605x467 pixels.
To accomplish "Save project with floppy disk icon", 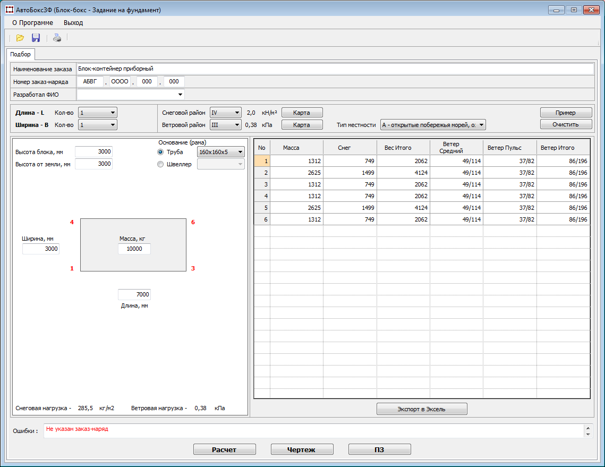I will pyautogui.click(x=36, y=38).
